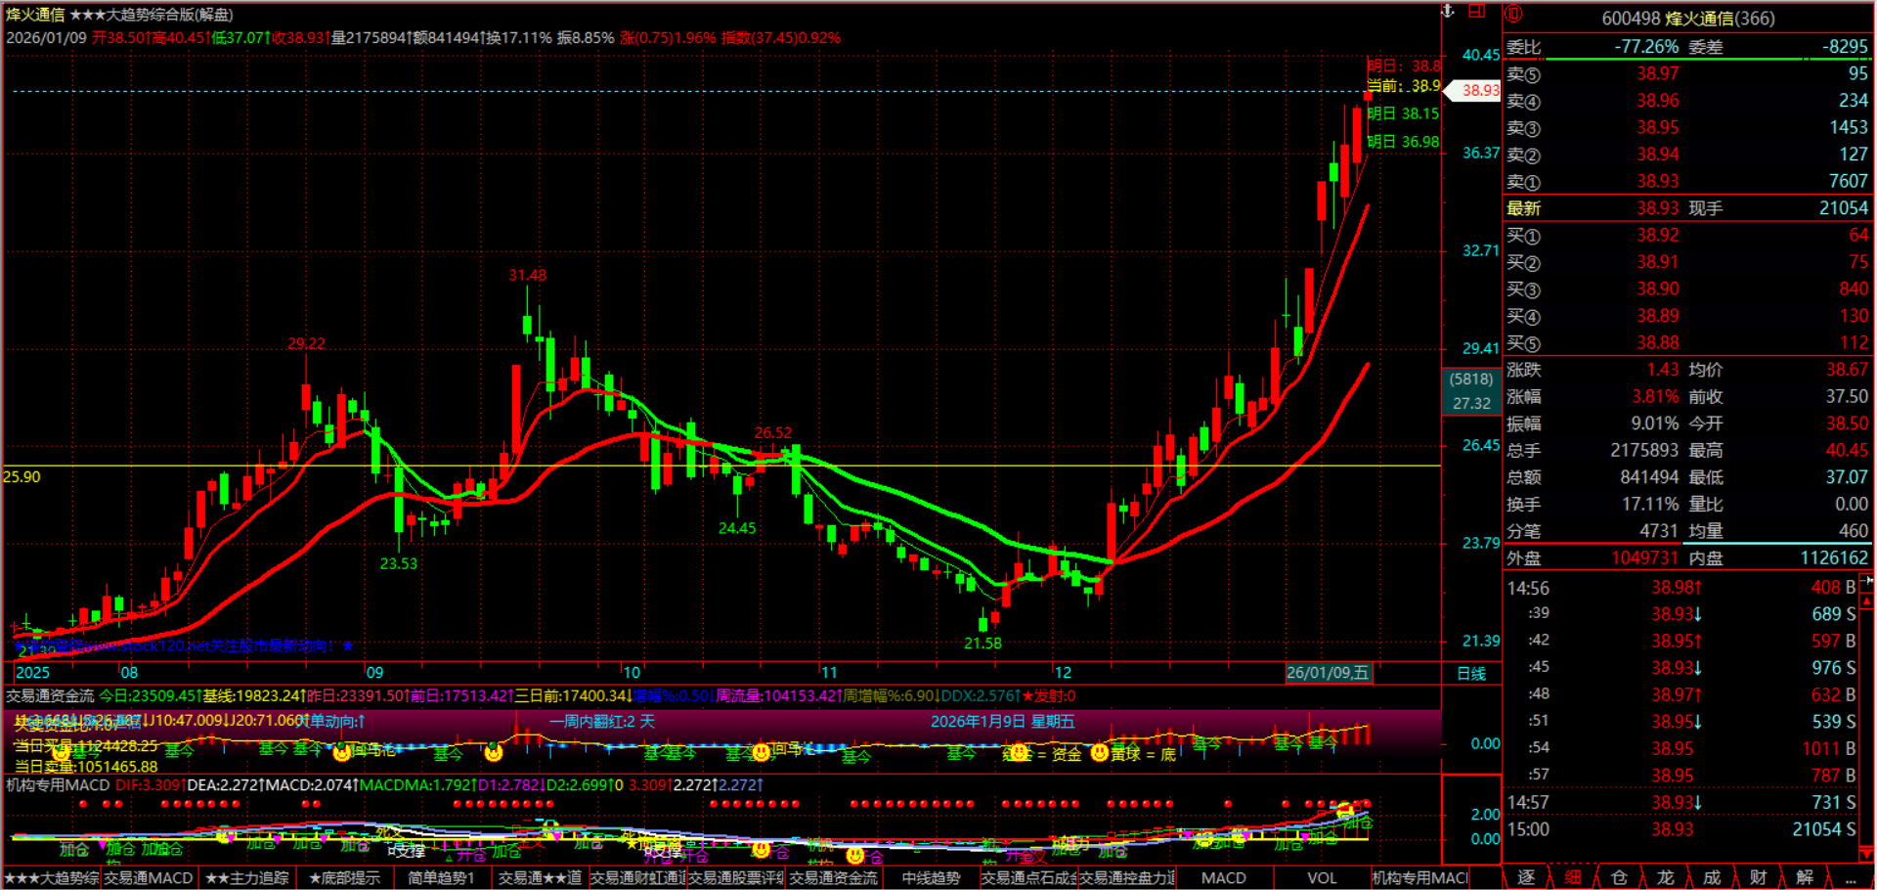The height and width of the screenshot is (890, 1877).
Task: Select the ★底部提示 indicator tab
Action: click(x=344, y=878)
